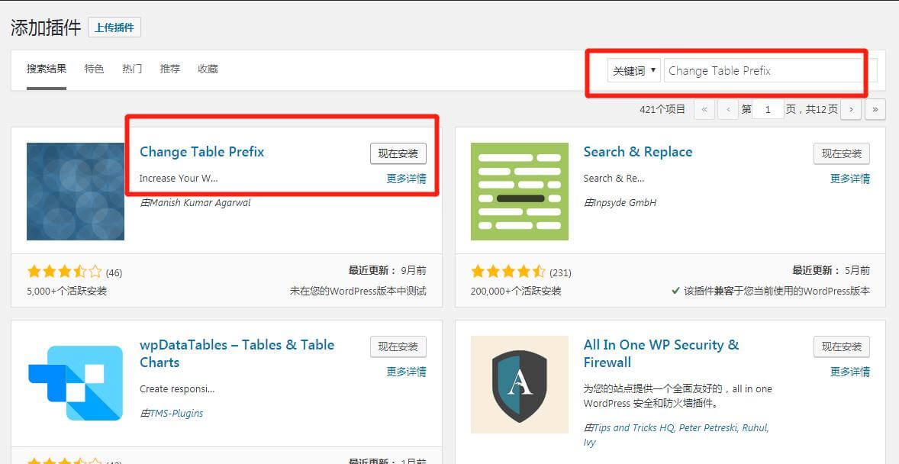This screenshot has width=899, height=464.
Task: Focus the plugin search field
Action: pos(771,71)
